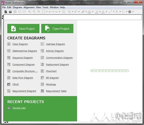Screen dimensions: 144x125
Task: Click the New Project button
Action: 23,28
